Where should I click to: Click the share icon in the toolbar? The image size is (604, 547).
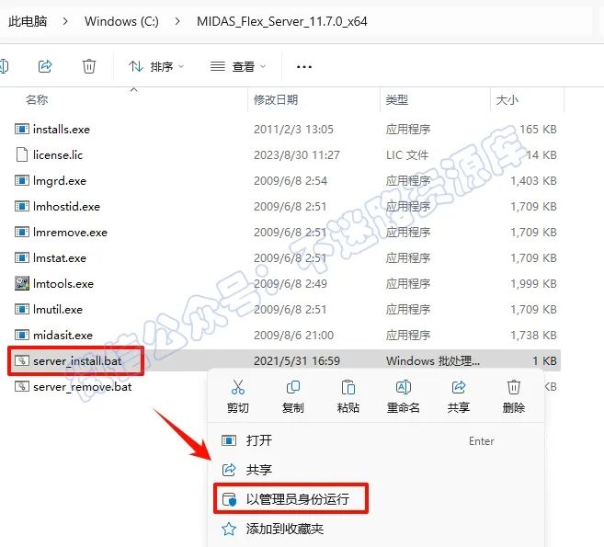pos(45,66)
